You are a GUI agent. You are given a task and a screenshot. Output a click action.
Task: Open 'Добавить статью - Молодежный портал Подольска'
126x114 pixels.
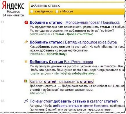[x=75, y=23]
